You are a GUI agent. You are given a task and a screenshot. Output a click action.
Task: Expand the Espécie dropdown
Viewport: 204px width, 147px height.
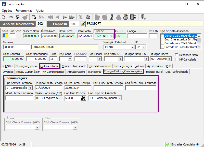pyautogui.click(x=111, y=36)
